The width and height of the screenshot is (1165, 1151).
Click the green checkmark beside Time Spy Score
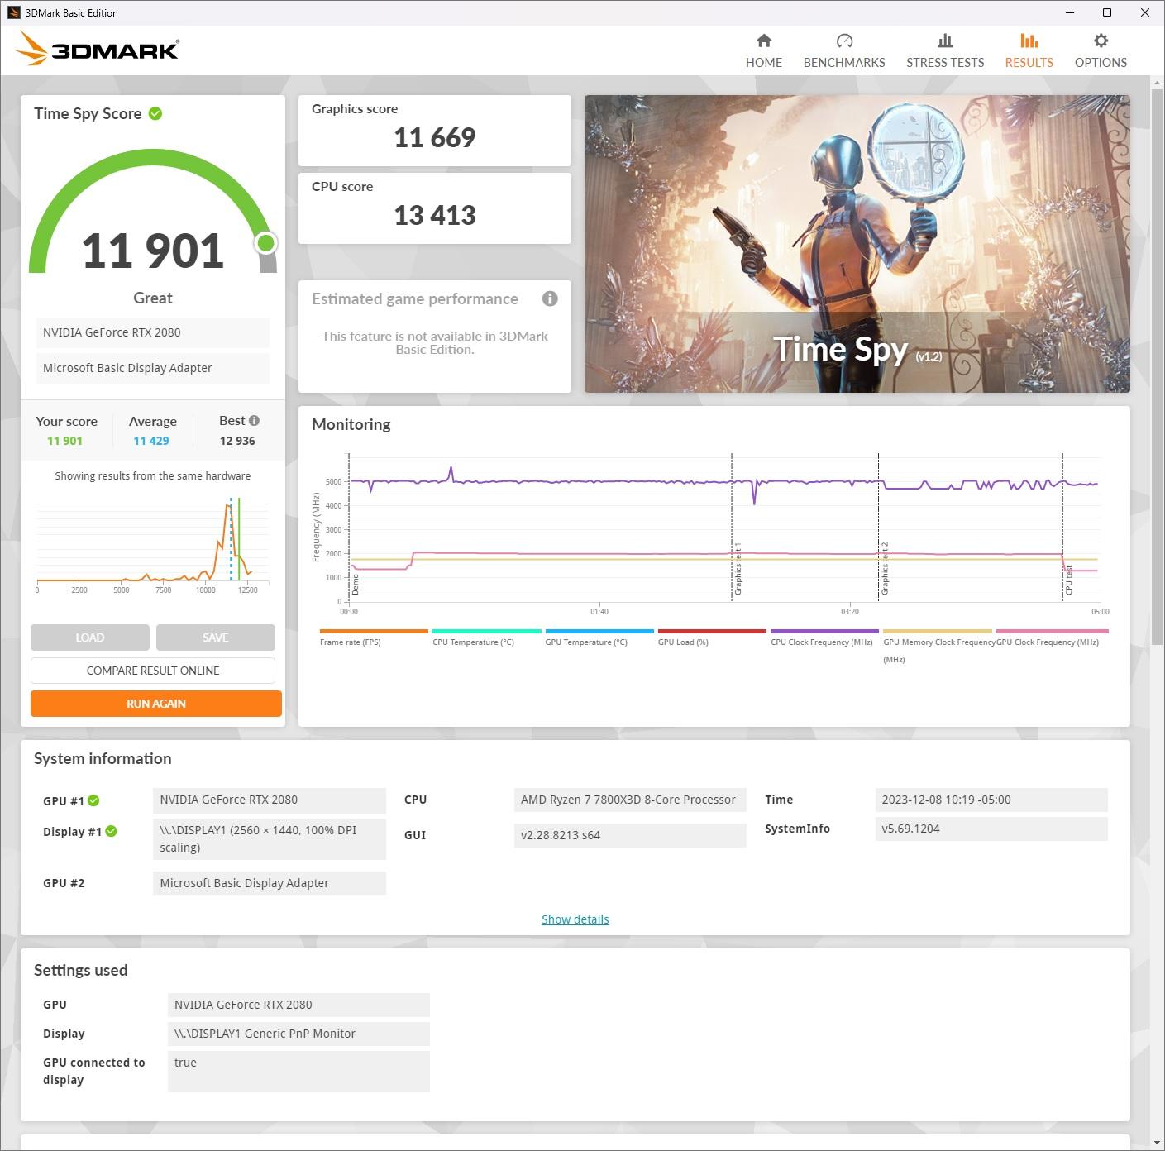coord(155,113)
